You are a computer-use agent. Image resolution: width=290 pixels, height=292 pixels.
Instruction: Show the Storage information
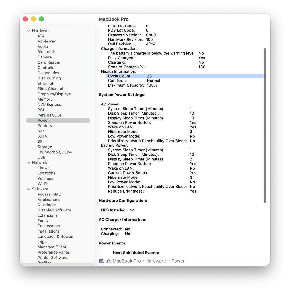coord(45,147)
